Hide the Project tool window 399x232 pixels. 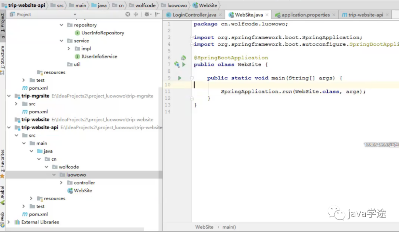pos(157,14)
